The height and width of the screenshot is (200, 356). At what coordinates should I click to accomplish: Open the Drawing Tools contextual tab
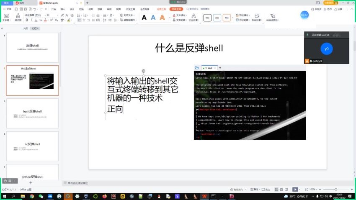[x=161, y=9]
